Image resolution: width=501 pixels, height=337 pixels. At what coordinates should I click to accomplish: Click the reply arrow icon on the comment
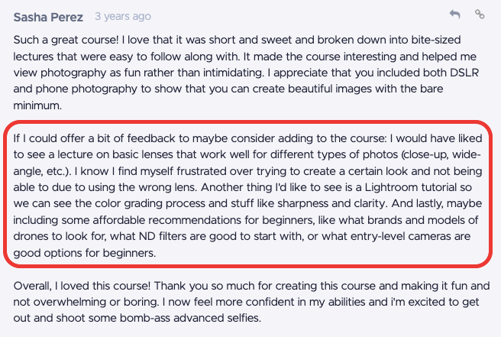click(454, 15)
